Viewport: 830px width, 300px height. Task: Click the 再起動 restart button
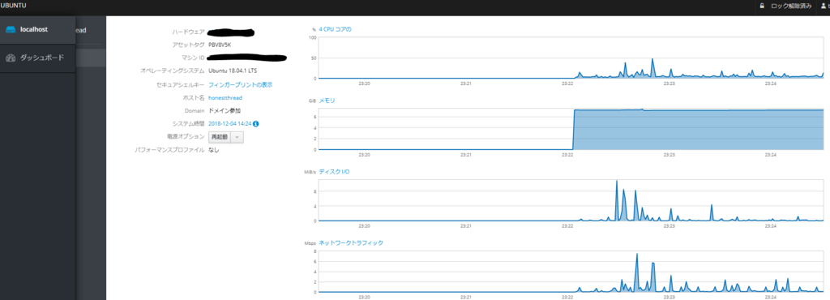coord(219,136)
